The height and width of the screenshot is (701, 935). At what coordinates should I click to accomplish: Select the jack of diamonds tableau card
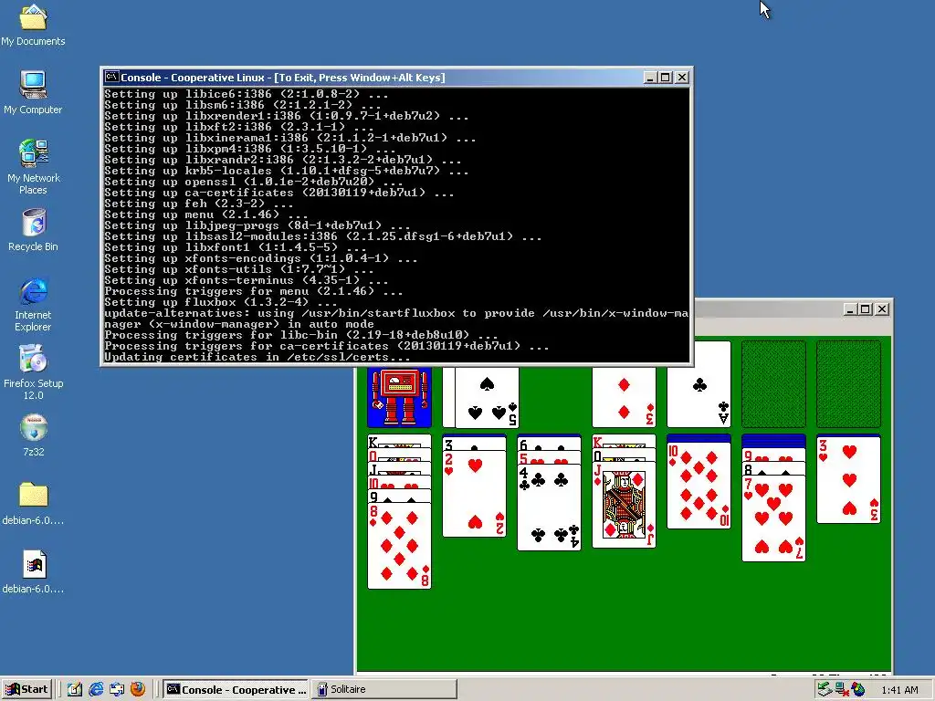(624, 505)
